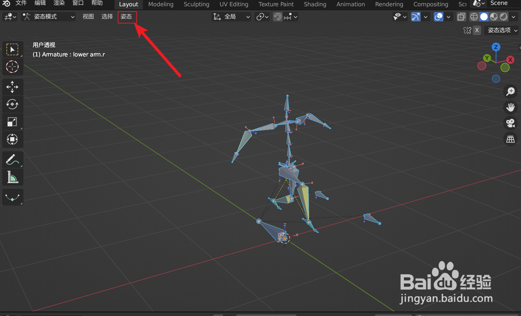This screenshot has height=316, width=521.
Task: Select solid viewport shading
Action: 484,16
